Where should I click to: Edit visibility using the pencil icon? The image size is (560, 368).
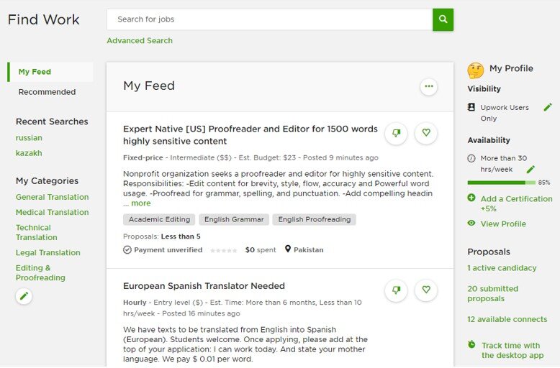point(548,107)
